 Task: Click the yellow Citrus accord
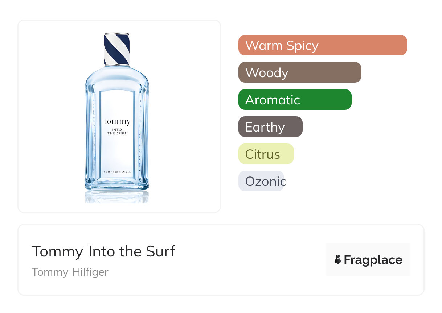point(266,154)
